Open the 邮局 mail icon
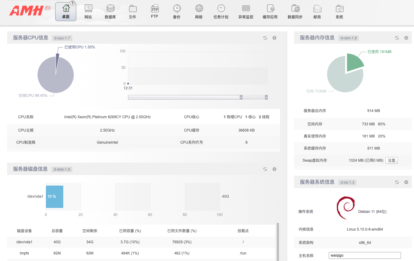The height and width of the screenshot is (261, 414). click(x=317, y=11)
